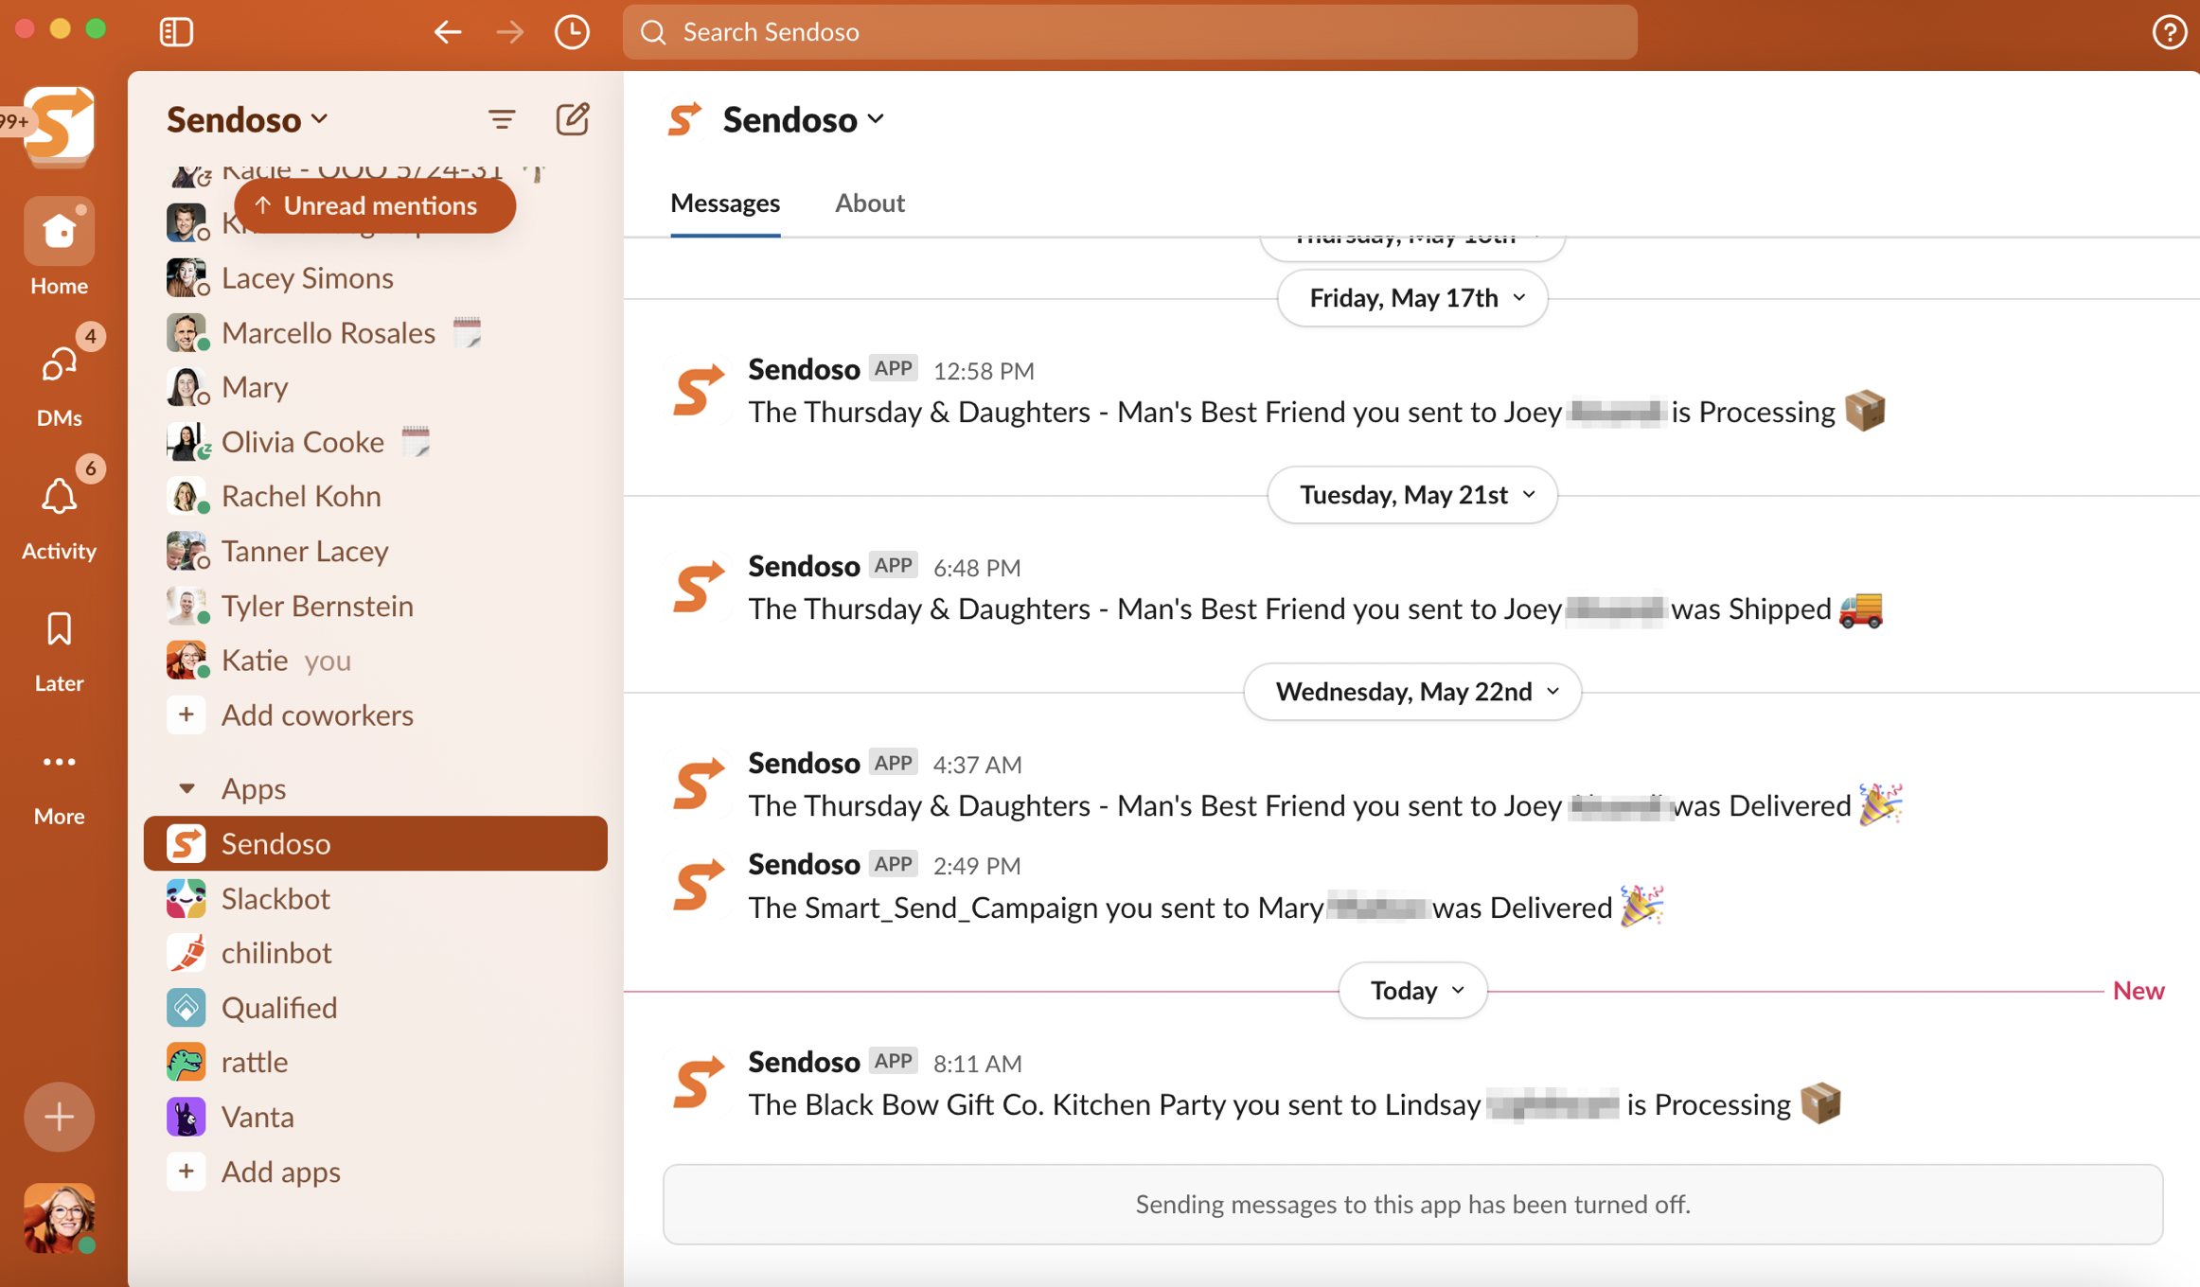Open DM with Rachel Kohn
The height and width of the screenshot is (1287, 2200).
click(x=375, y=496)
